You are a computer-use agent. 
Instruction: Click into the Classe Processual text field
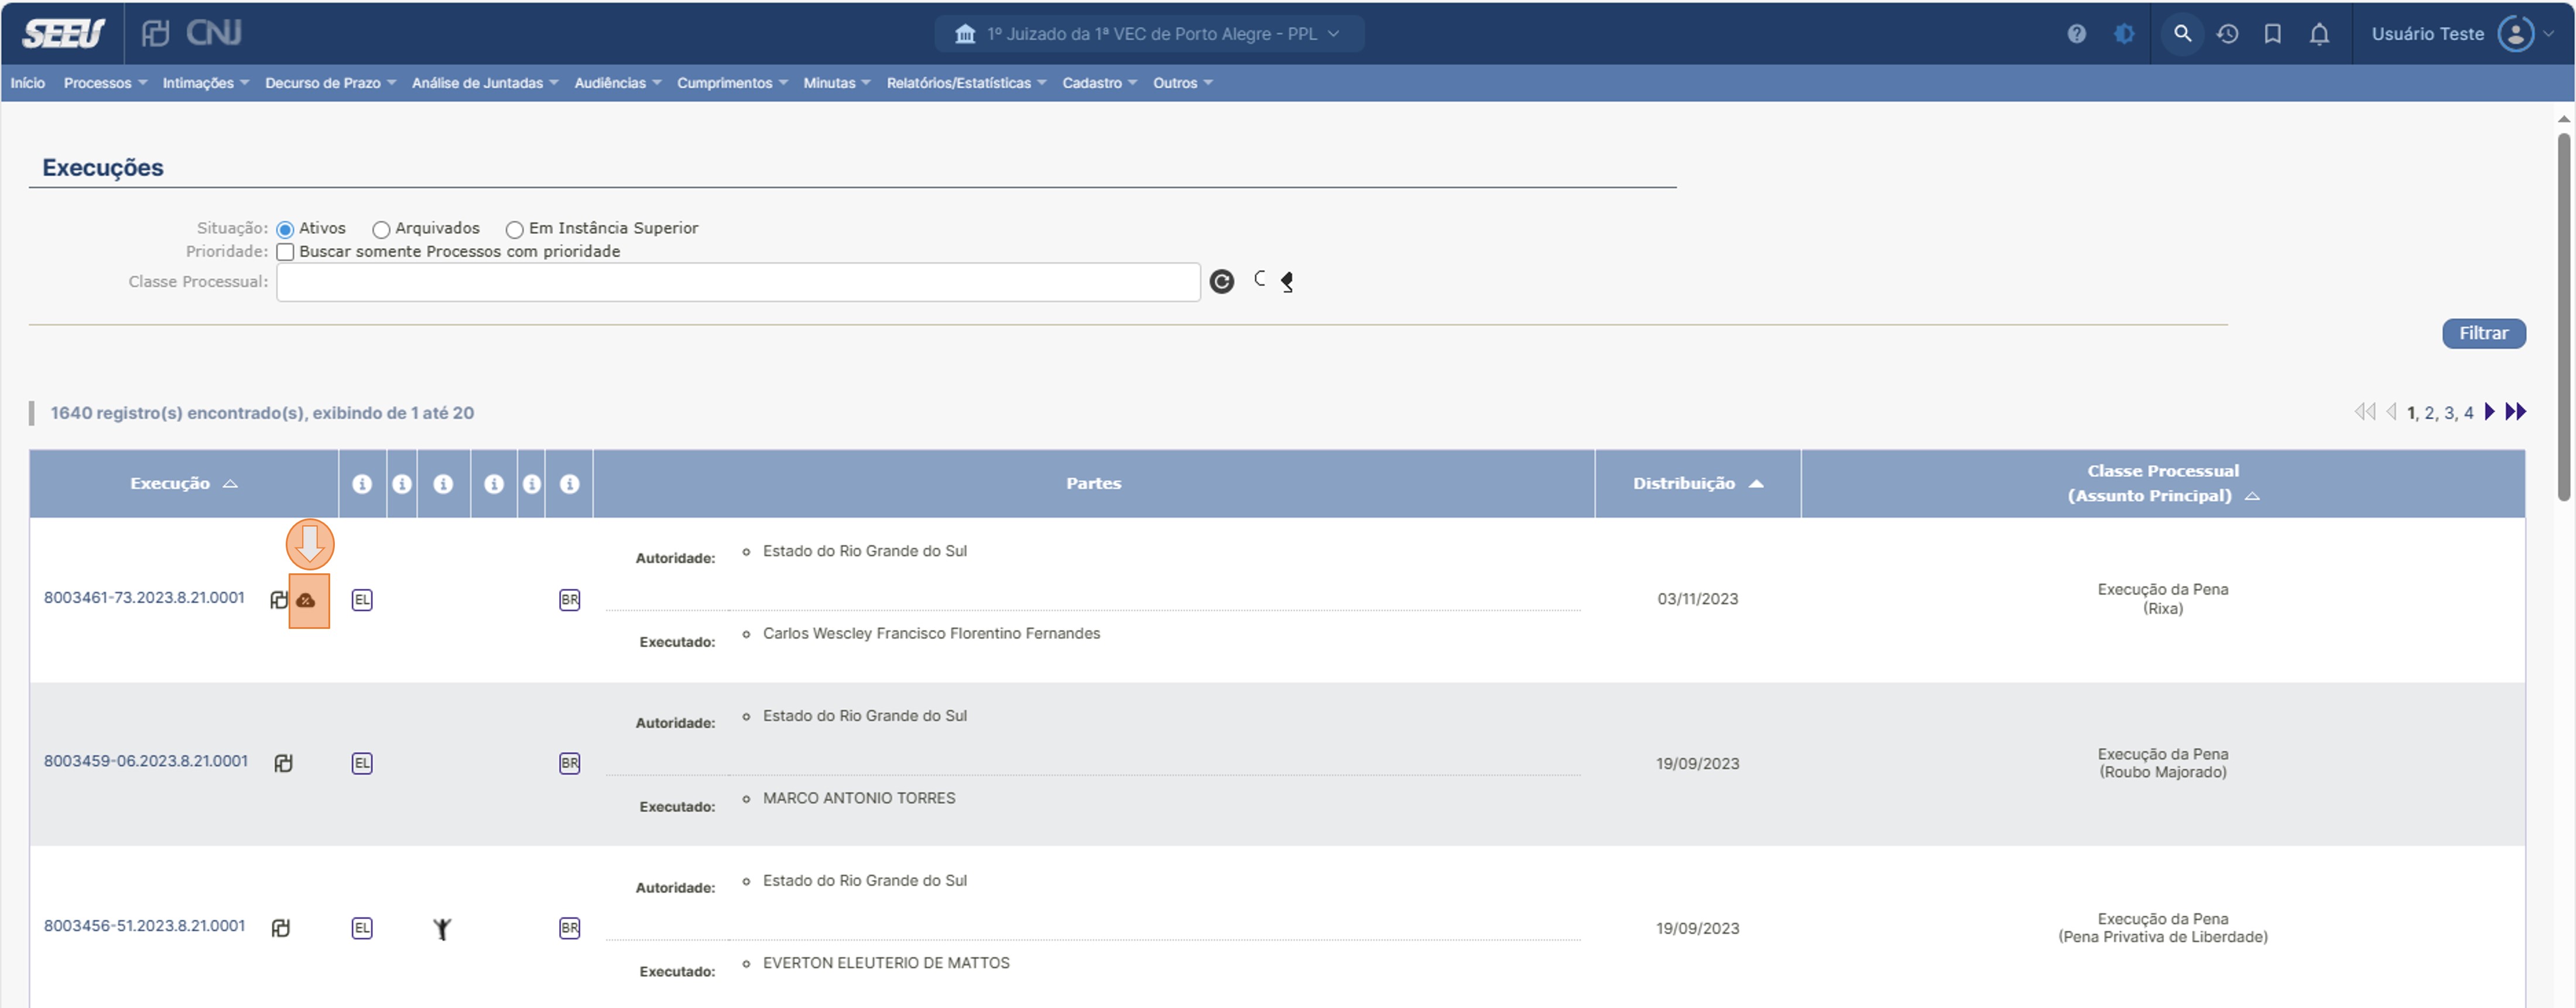(738, 282)
